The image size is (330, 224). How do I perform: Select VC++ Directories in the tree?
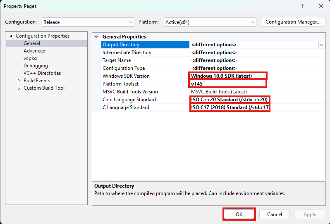[x=42, y=73]
